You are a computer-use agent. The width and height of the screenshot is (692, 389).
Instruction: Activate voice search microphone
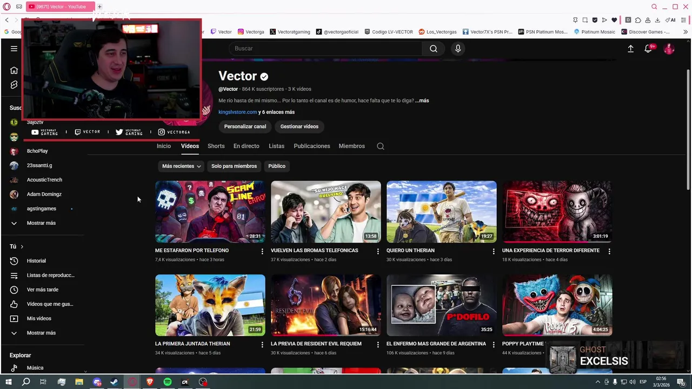pyautogui.click(x=458, y=49)
